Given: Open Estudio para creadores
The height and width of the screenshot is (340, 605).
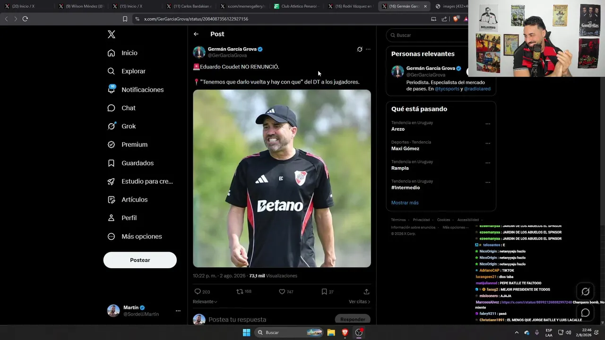Looking at the screenshot, I should [x=140, y=181].
